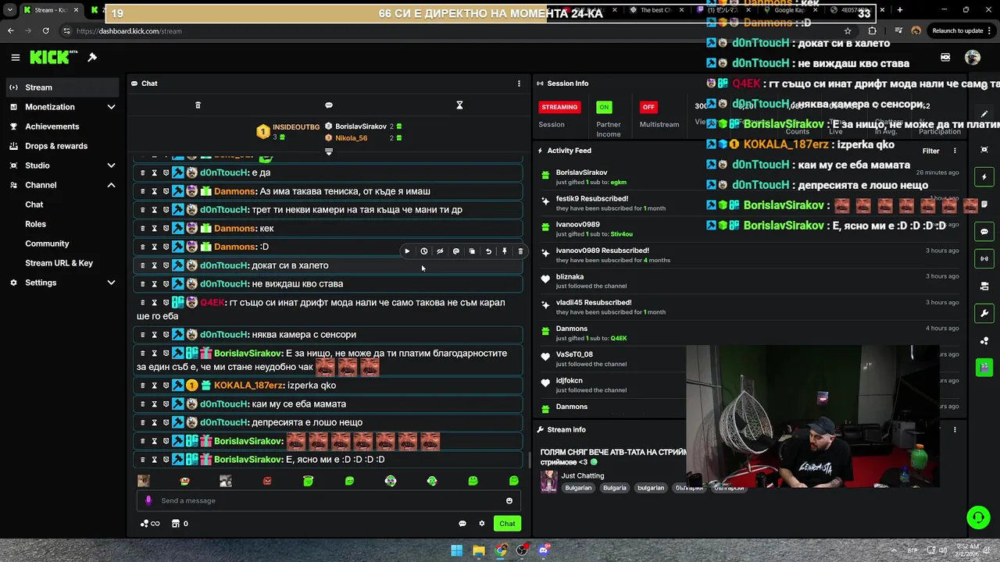Viewport: 1000px width, 562px height.
Task: Click the hourglass icon under Chat header
Action: click(x=459, y=105)
